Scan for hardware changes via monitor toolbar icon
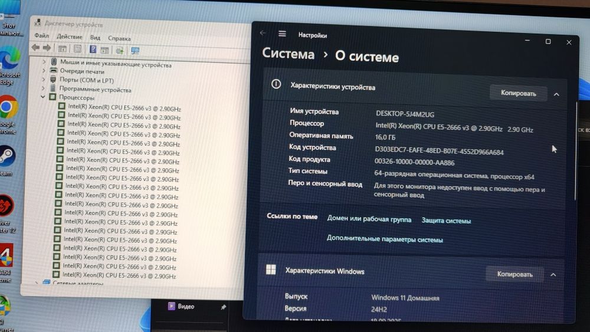This screenshot has width=590, height=332. point(135,50)
